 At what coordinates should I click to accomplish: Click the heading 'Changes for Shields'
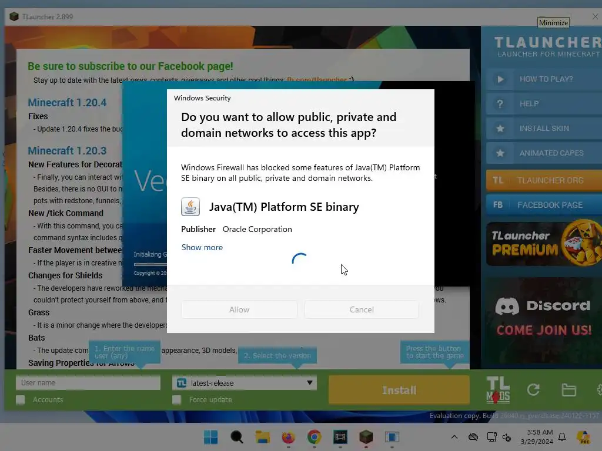tap(65, 276)
